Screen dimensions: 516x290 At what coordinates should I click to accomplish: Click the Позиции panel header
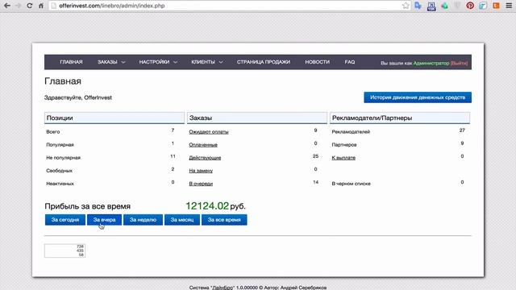click(114, 118)
